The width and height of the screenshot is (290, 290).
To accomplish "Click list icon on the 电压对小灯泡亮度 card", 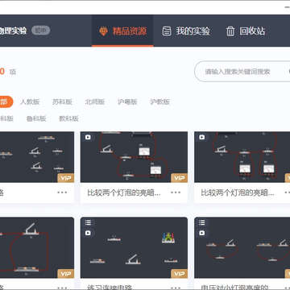I will (202, 222).
